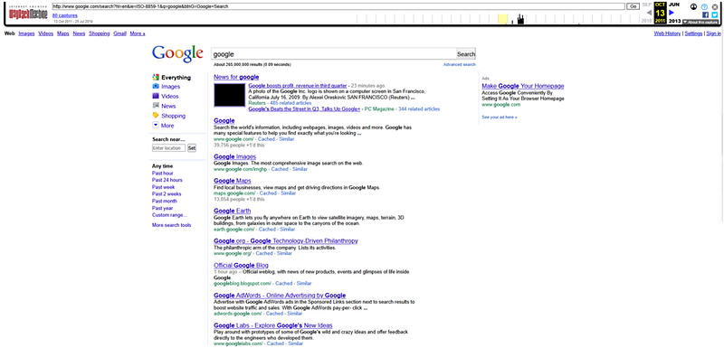
Task: Open News for google heading
Action: (236, 77)
